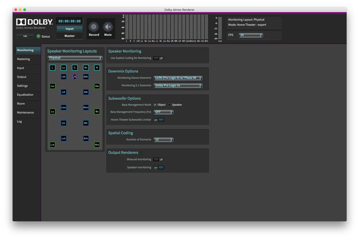The image size is (359, 239).
Task: Click the Speaker Monitoring Layouts heading
Action: pyautogui.click(x=72, y=51)
